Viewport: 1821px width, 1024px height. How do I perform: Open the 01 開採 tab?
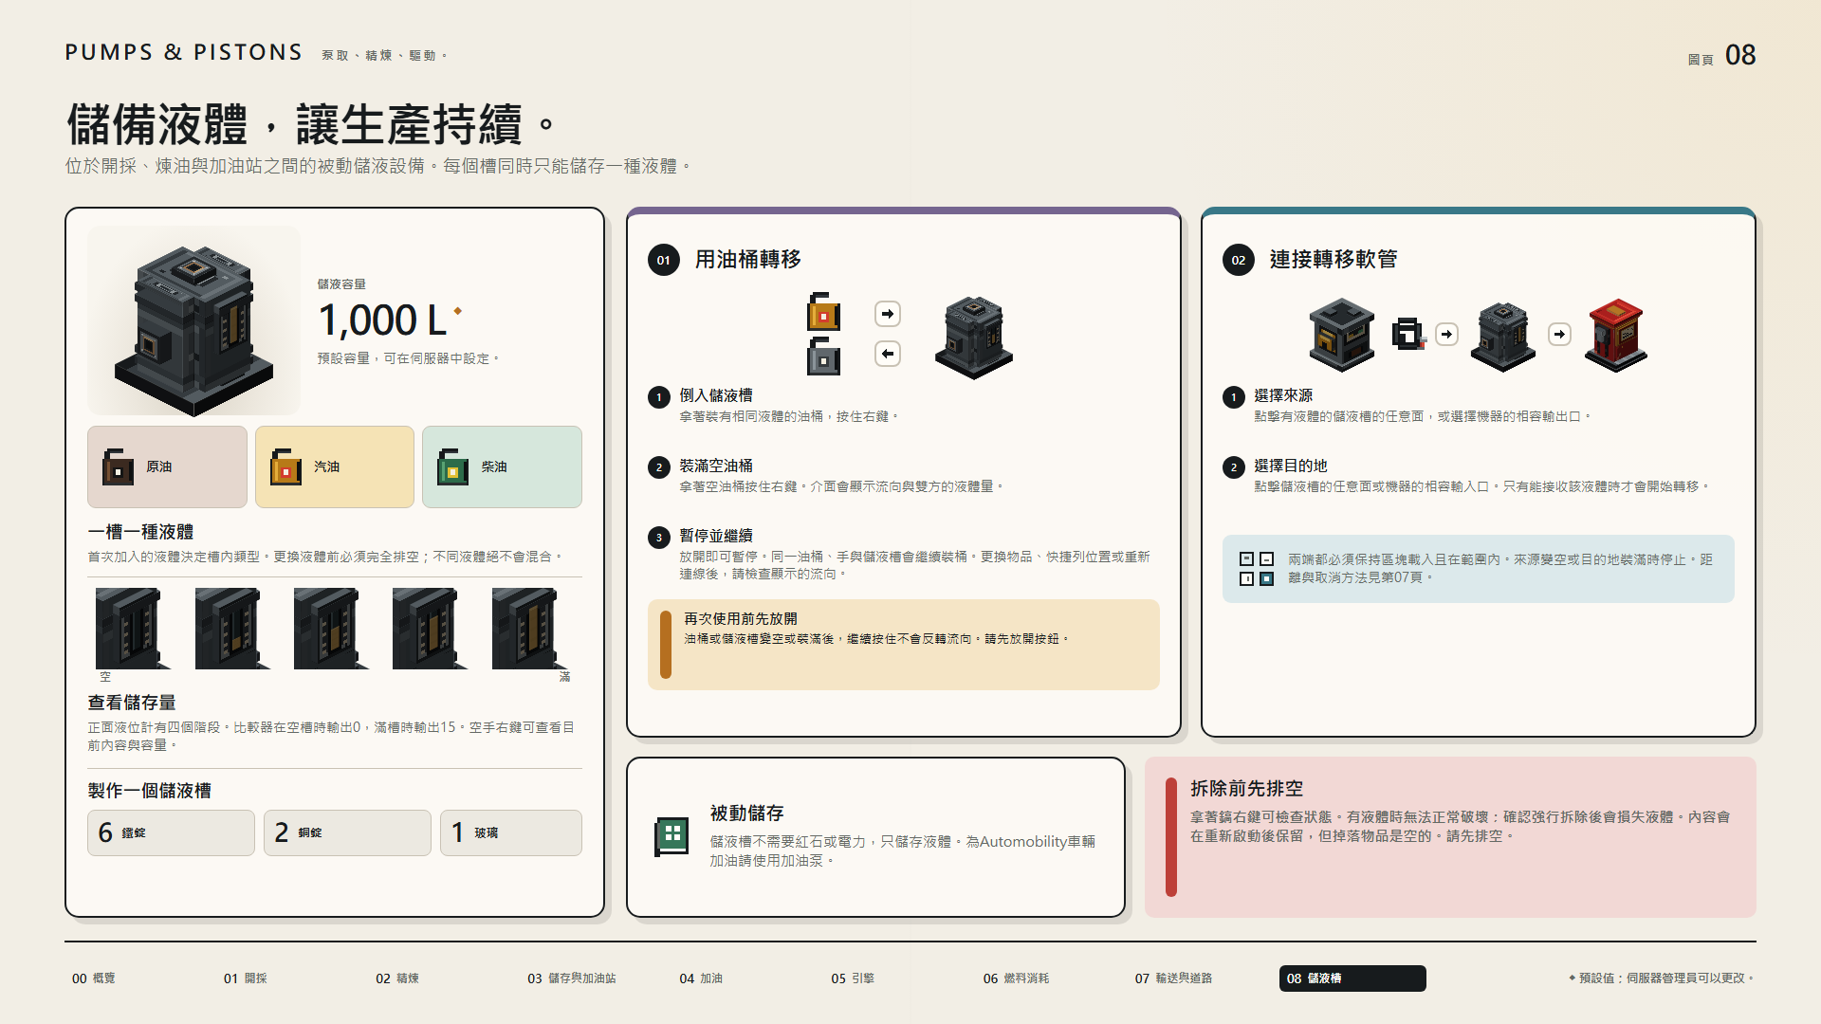click(x=246, y=978)
